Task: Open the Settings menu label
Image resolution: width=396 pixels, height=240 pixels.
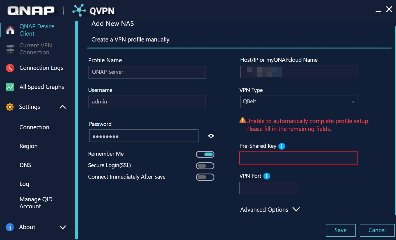Action: [29, 107]
